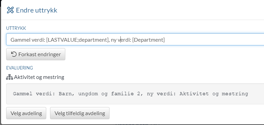Choose a department via Velg avdeling

(26, 113)
